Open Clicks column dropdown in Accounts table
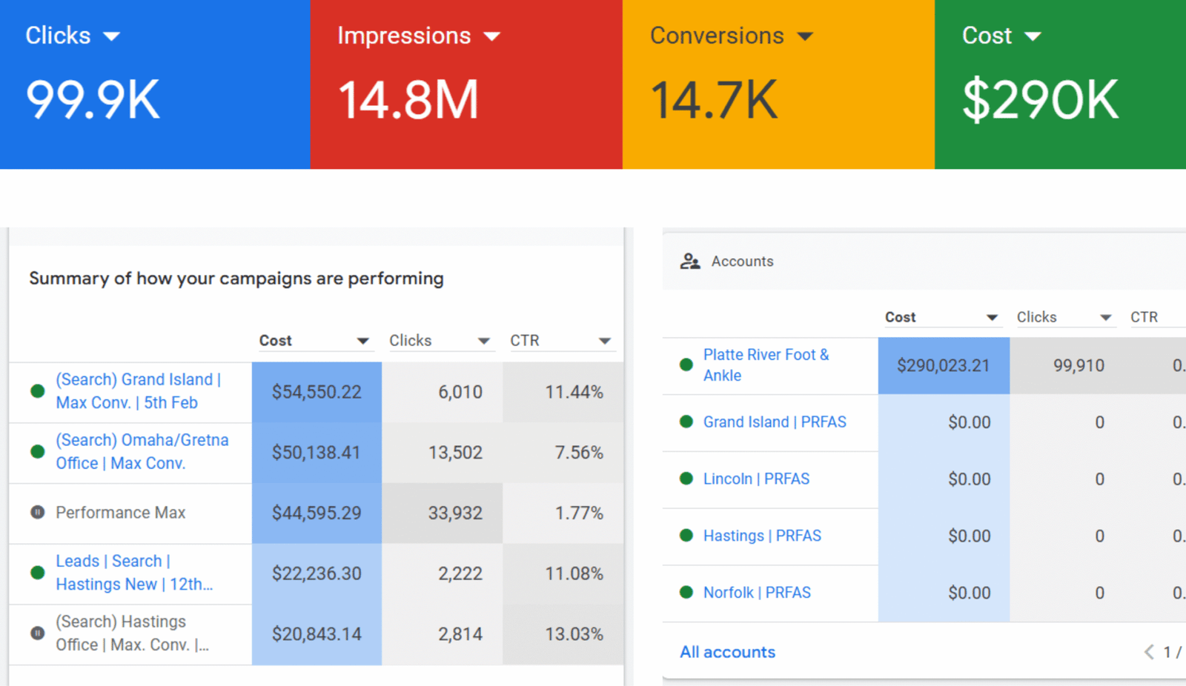 pos(1105,318)
